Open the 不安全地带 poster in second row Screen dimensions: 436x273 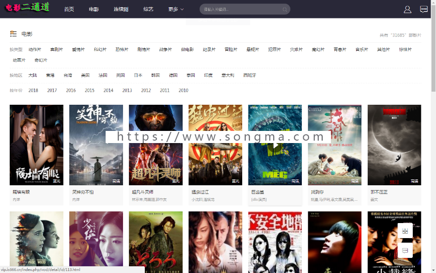click(x=275, y=242)
